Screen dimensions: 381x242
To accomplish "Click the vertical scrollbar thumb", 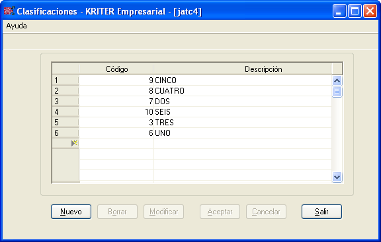I will tap(337, 92).
